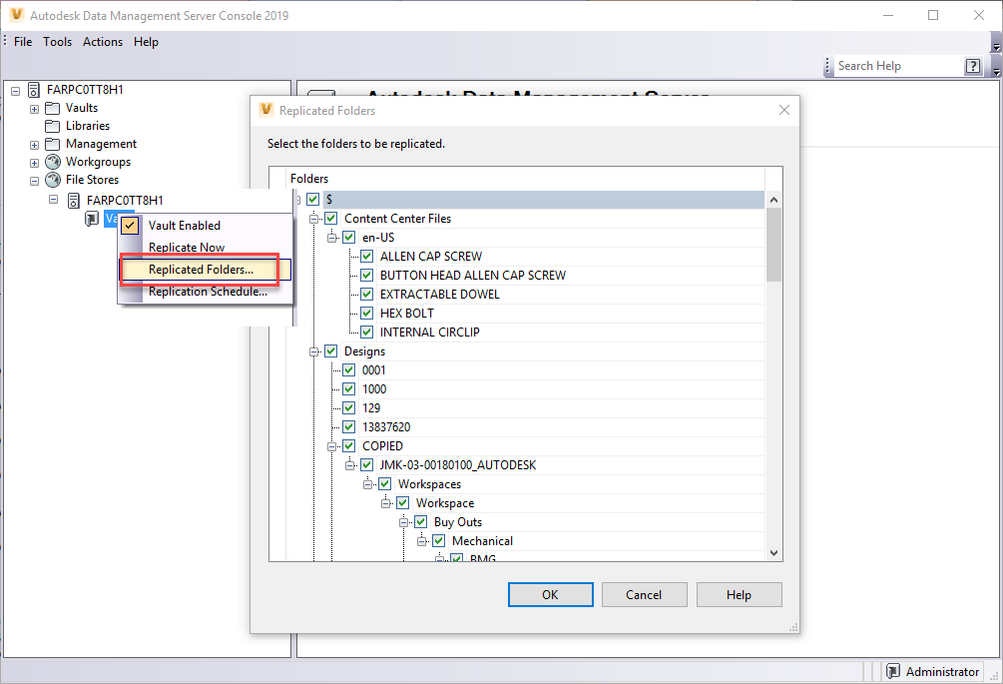Image resolution: width=1003 pixels, height=684 pixels.
Task: Open the Tools menu
Action: 57,41
